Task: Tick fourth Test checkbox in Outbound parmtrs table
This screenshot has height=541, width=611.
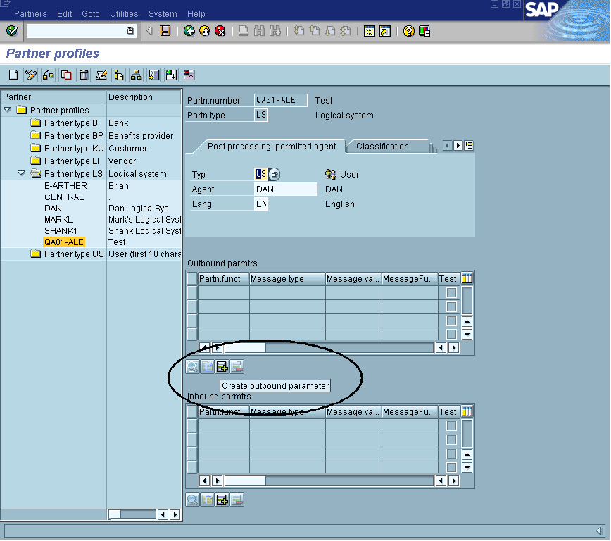Action: (x=451, y=335)
